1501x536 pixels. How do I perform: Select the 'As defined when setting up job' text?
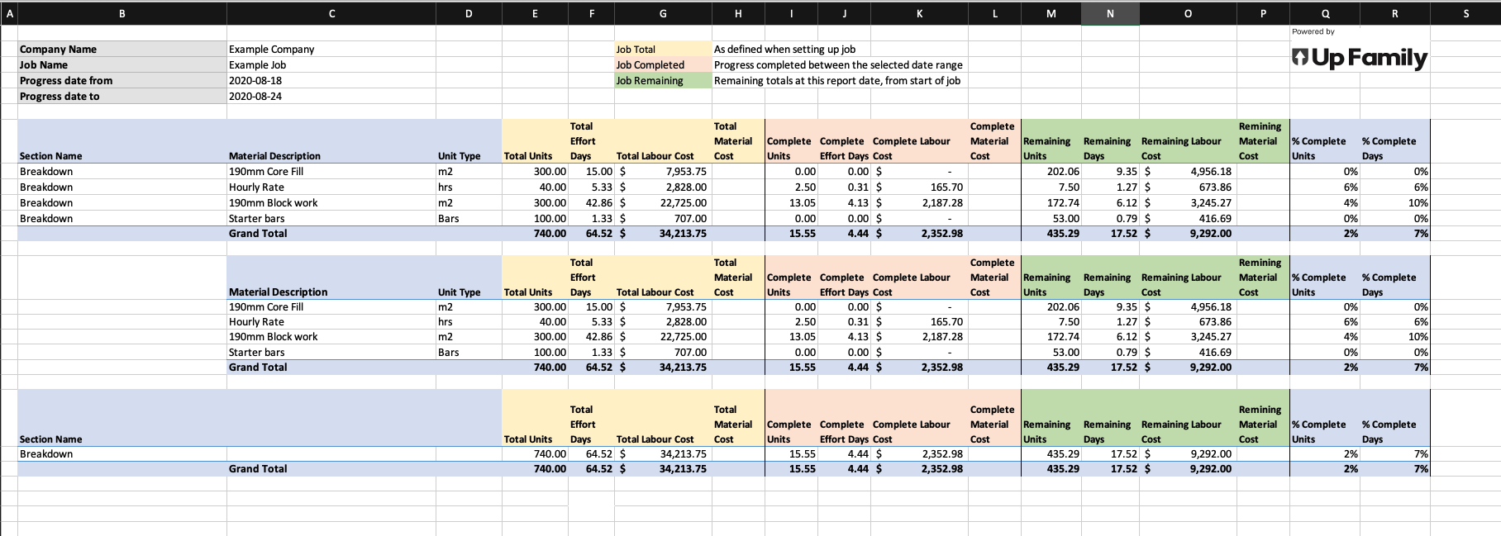pos(784,50)
